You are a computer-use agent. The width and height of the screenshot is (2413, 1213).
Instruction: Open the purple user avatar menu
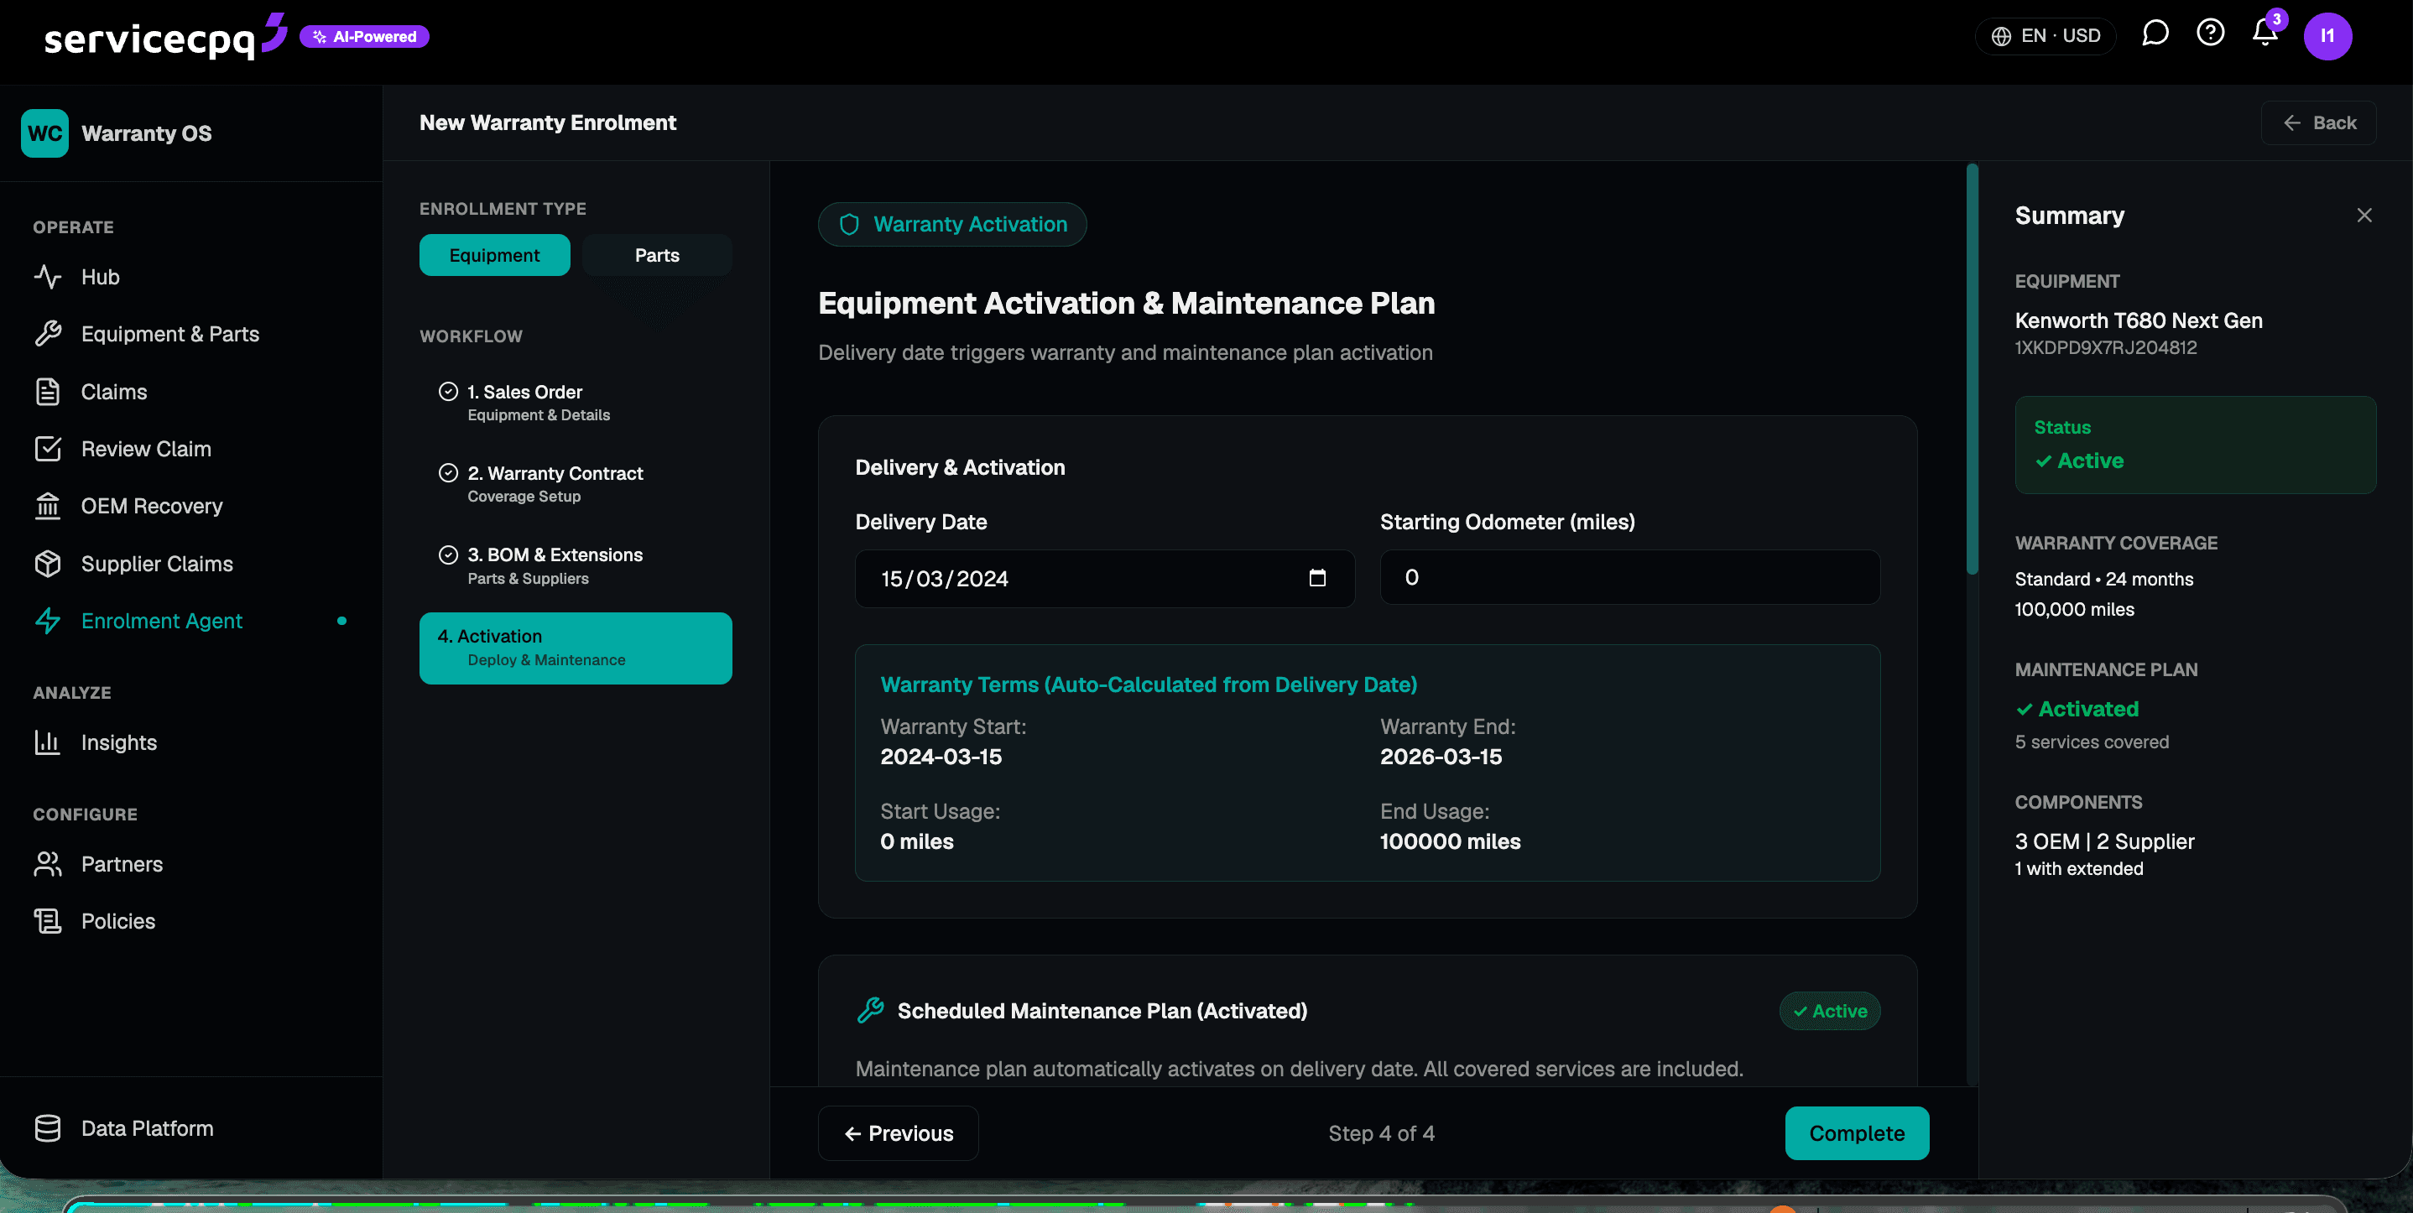(x=2327, y=37)
